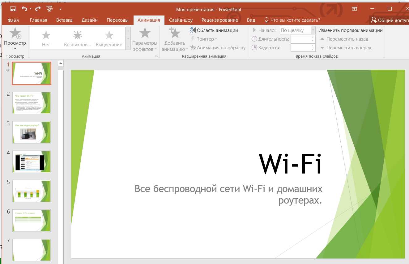Open the undo history dropdown arrow
Viewport: 409px width, 264px height.
click(x=31, y=9)
